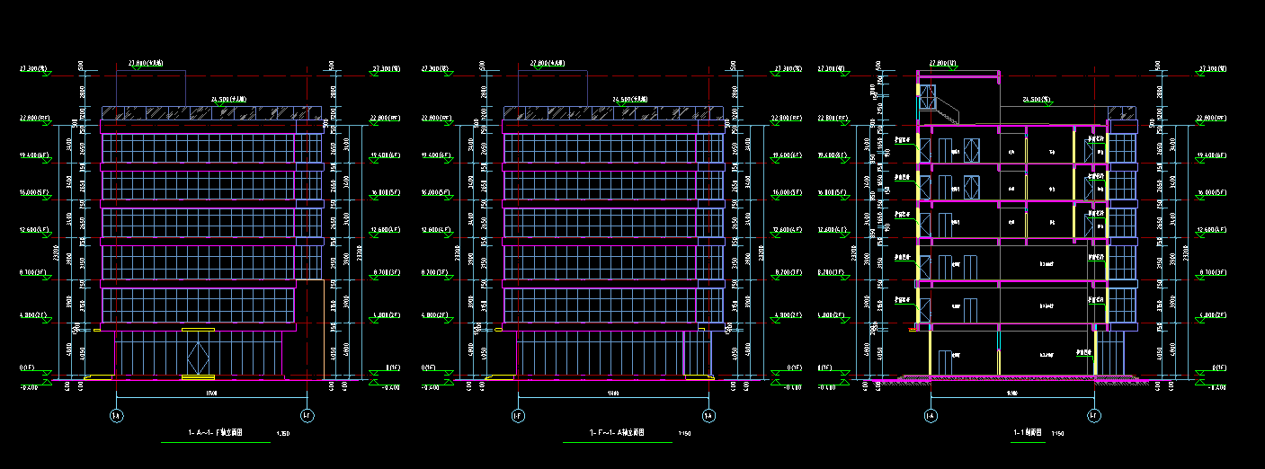Click the hatched parapet band on middle elevation
Viewport: 1265px width, 469px height.
coord(613,113)
